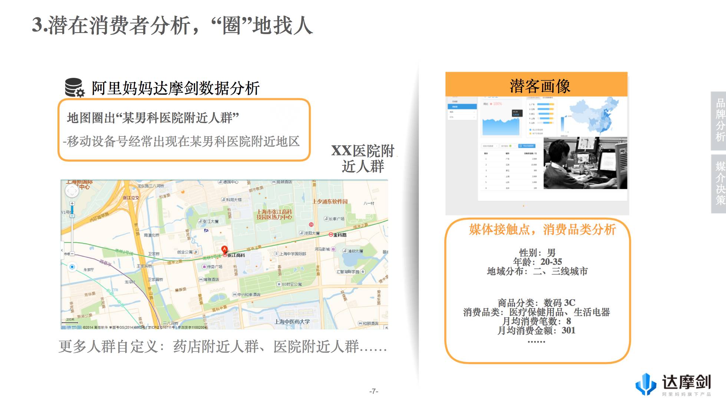726x402 pixels.
Task: Click the 和颐酒店 hotel icon
Action: tap(360, 323)
